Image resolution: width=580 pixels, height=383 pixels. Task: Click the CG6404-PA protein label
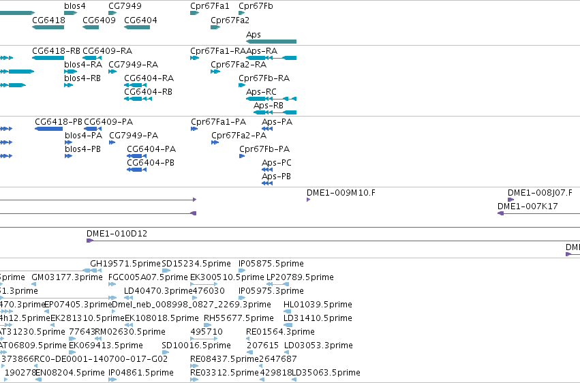pyautogui.click(x=151, y=149)
